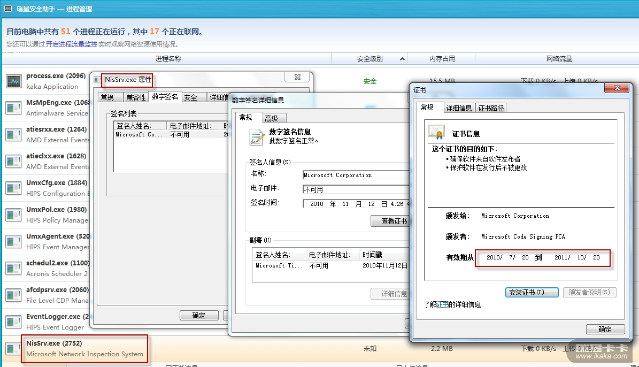Image resolution: width=639 pixels, height=367 pixels.
Task: Click the 签名人姓名 column in signature list
Action: (x=140, y=126)
